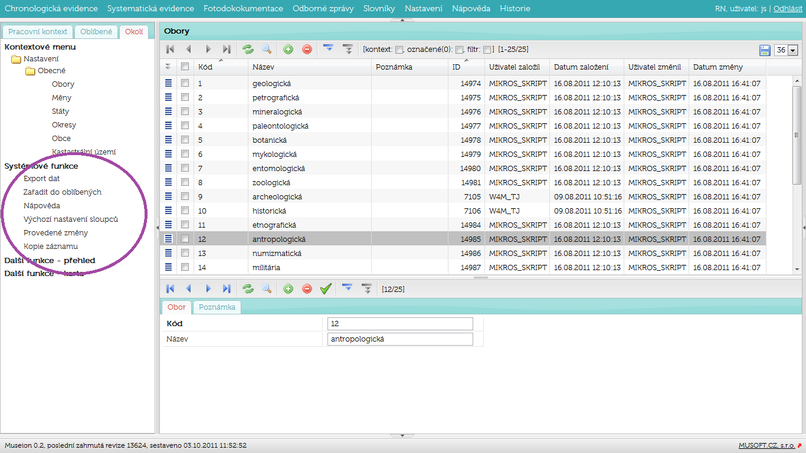Open row menu icon for zoologická
Image resolution: width=806 pixels, height=453 pixels.
(168, 182)
